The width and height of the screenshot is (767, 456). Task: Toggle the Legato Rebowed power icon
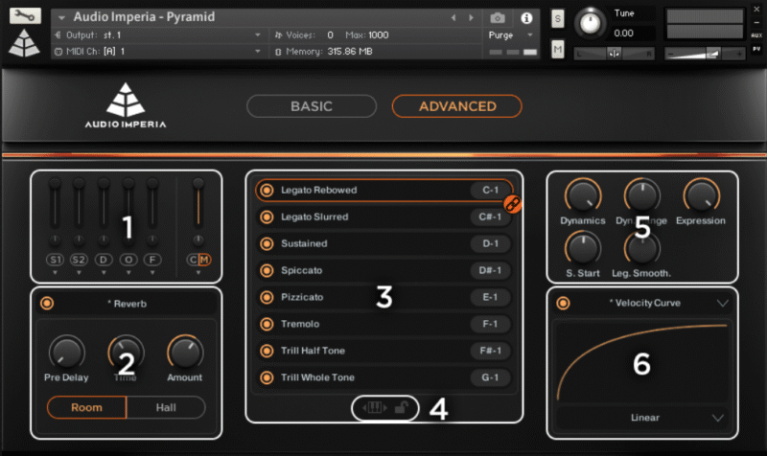point(267,190)
